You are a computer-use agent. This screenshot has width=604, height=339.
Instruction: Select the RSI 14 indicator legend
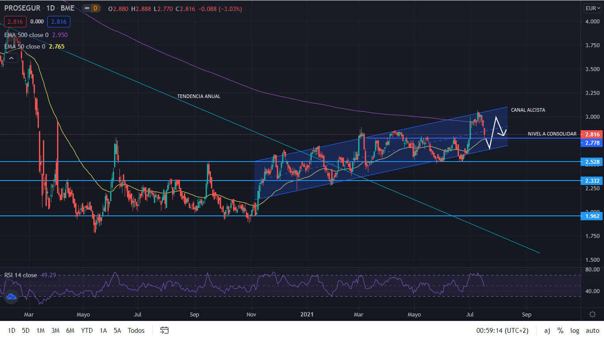[21, 275]
